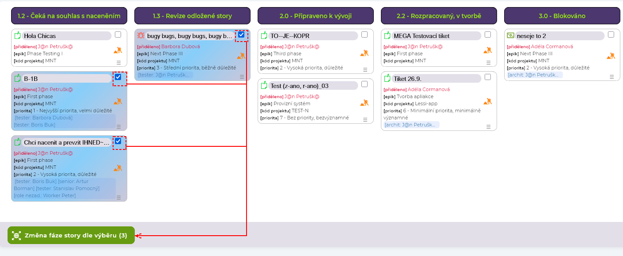The image size is (623, 256).
Task: Select the 3.0 - Blokováno column header
Action: tap(562, 16)
